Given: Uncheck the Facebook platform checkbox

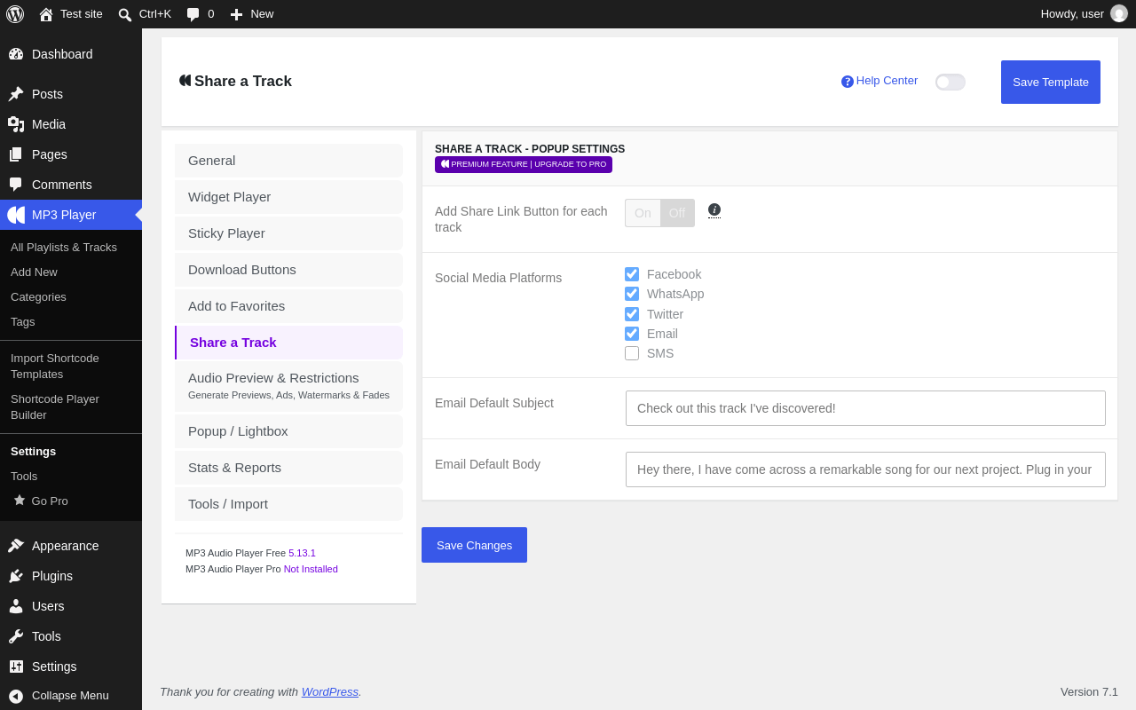Looking at the screenshot, I should click(x=632, y=274).
